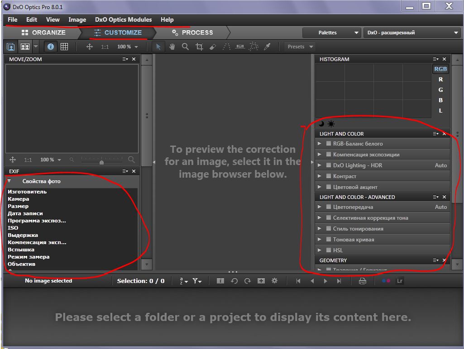Enable the HSL correction checkbox
This screenshot has width=464, height=349.
point(329,250)
